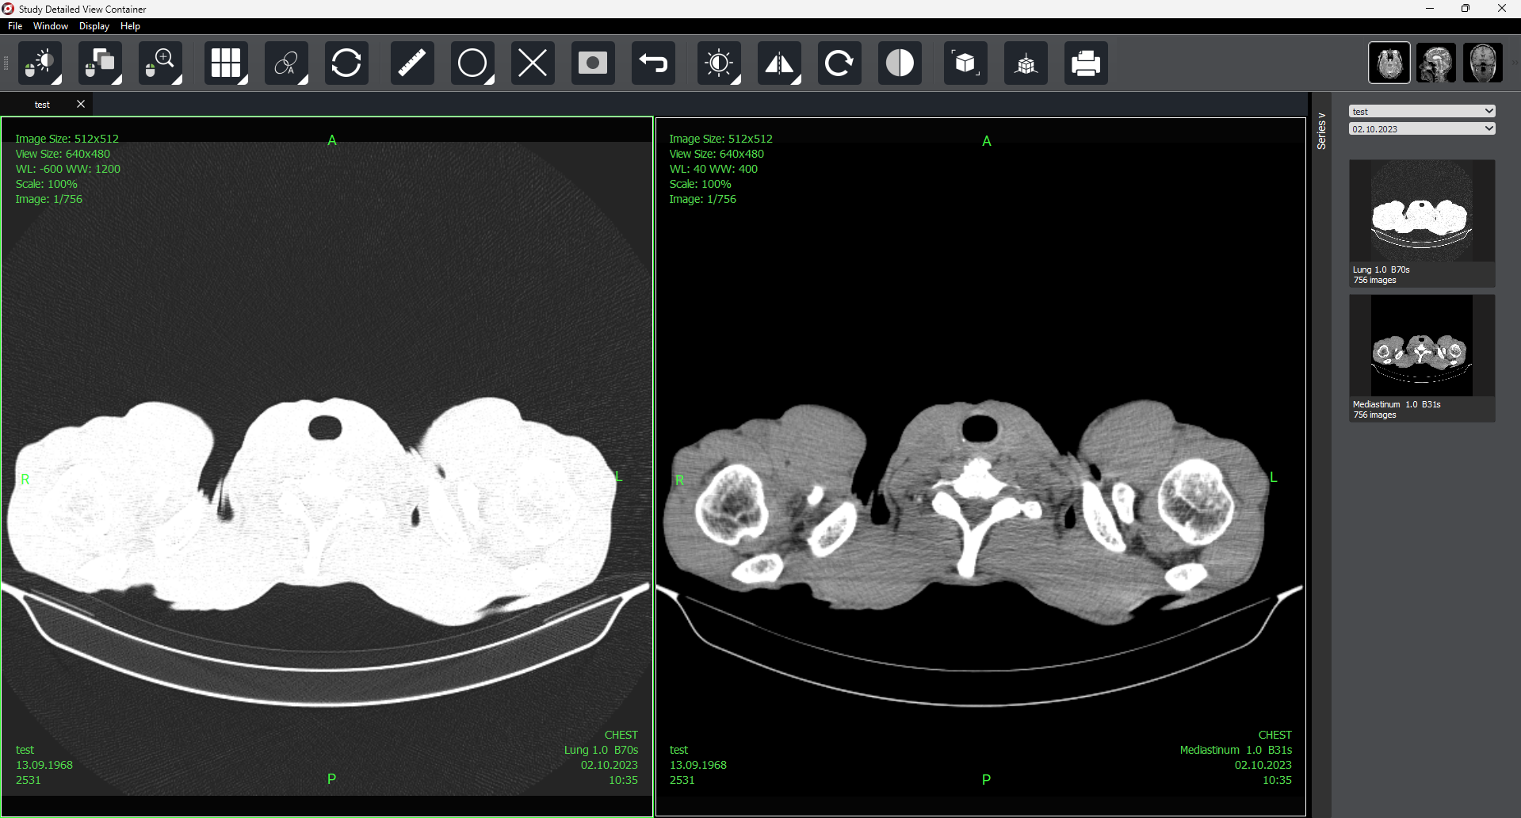
Task: Select the Mediastinum 1.0 B31s series thumbnail
Action: 1422,357
